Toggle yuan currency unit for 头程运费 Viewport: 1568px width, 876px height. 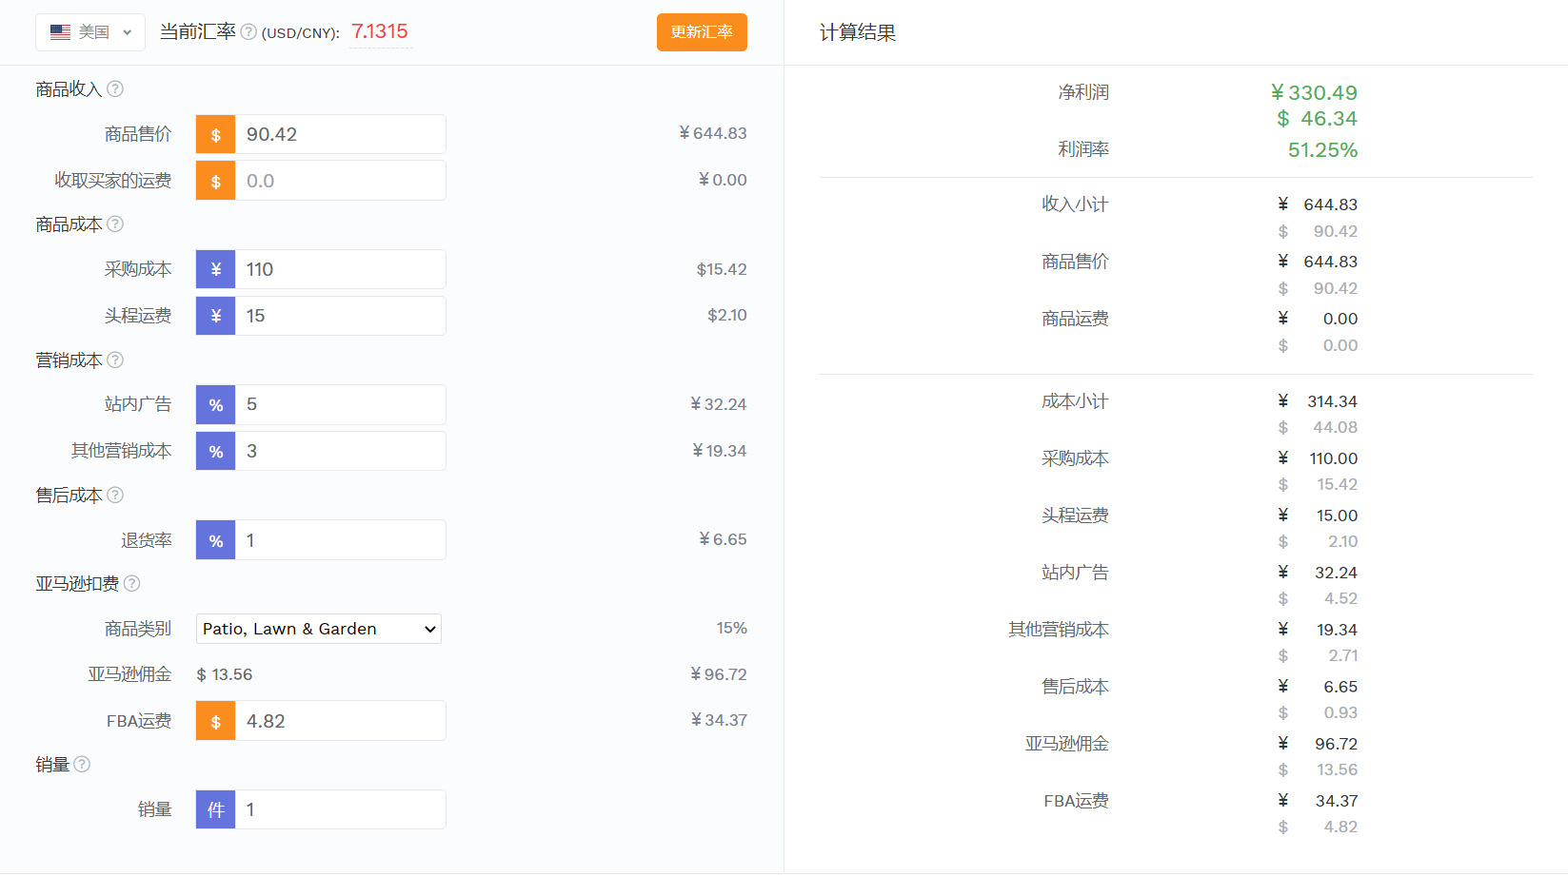(216, 316)
